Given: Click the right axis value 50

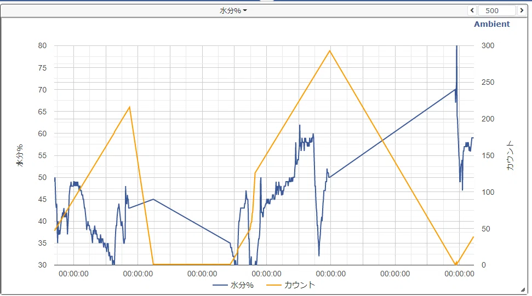Looking at the screenshot, I should tap(486, 229).
